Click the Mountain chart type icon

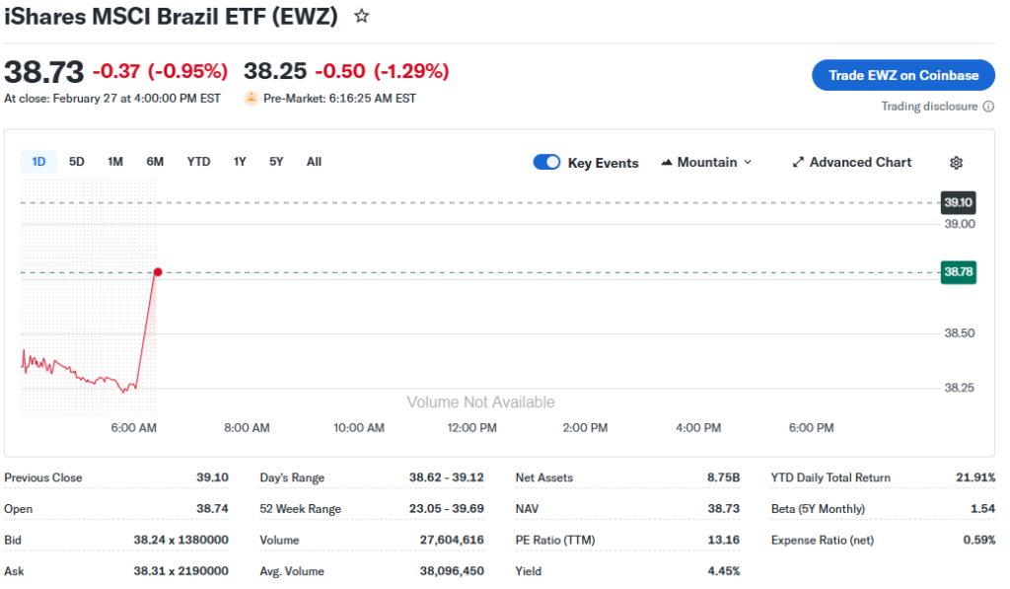coord(667,163)
